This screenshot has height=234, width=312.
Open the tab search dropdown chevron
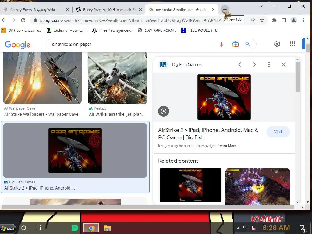coord(261,6)
